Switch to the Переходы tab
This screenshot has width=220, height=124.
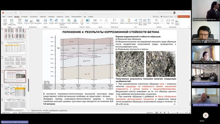click(43, 17)
